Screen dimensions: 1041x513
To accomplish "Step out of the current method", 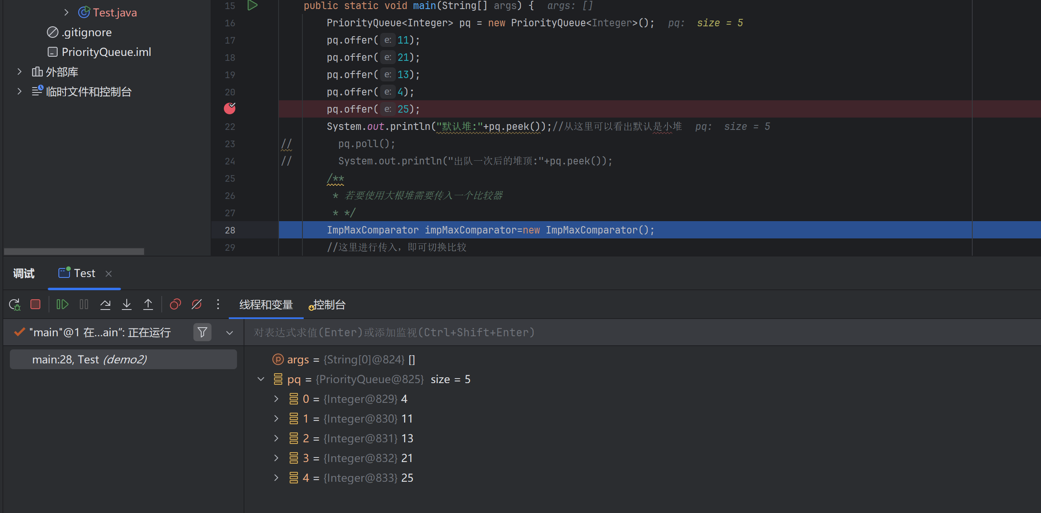I will click(x=148, y=304).
